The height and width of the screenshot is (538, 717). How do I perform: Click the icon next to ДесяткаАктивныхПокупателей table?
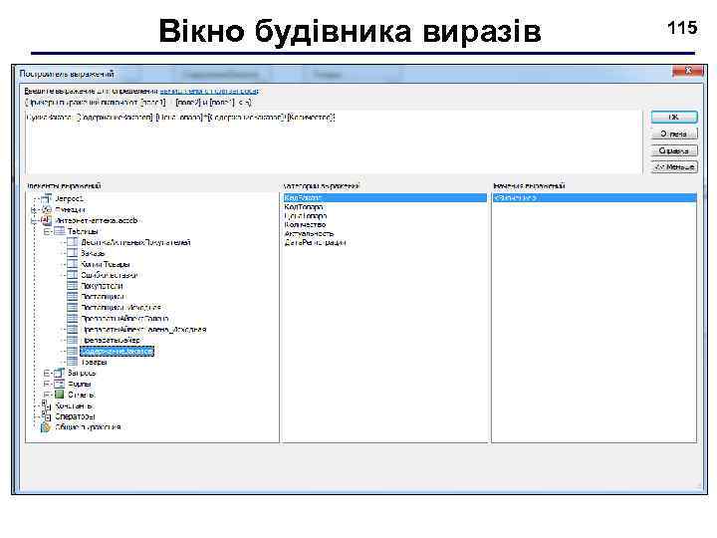(73, 242)
